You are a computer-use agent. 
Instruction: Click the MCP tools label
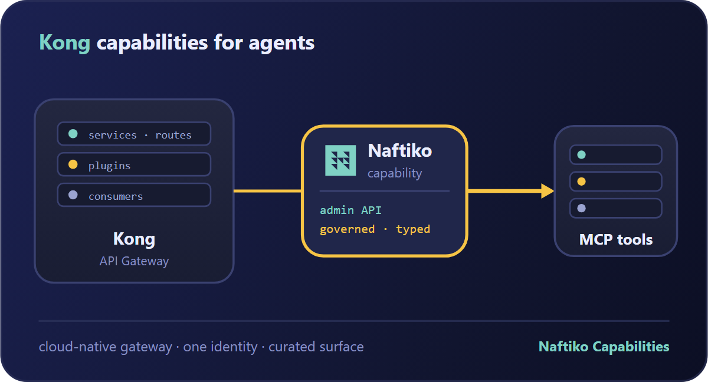pos(616,240)
